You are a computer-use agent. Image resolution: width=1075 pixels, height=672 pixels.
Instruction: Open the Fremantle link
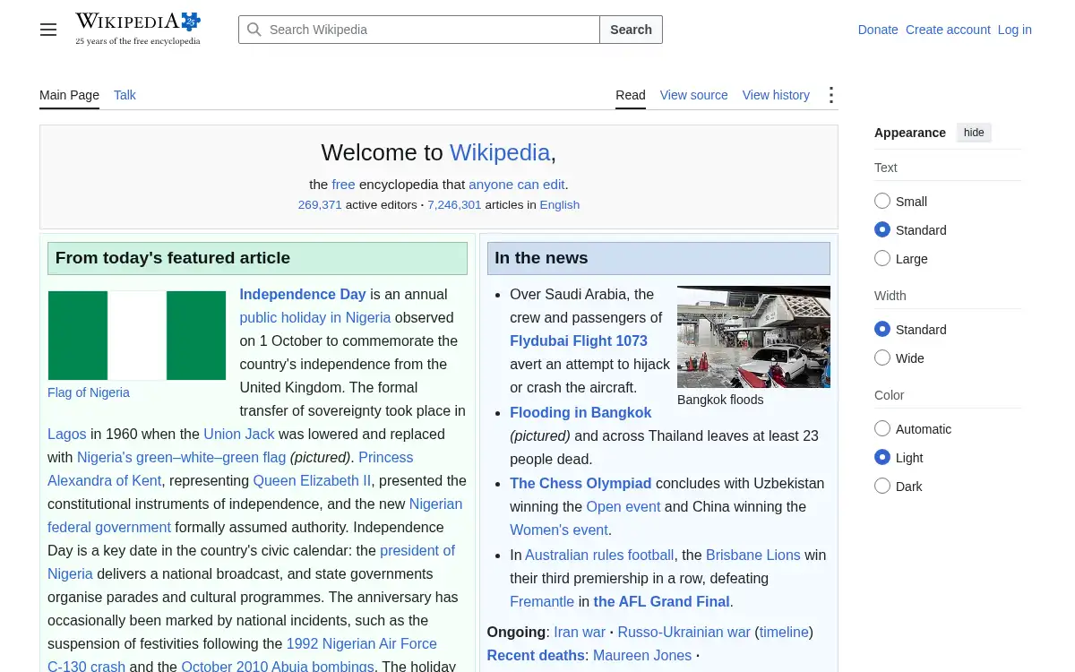tap(542, 601)
